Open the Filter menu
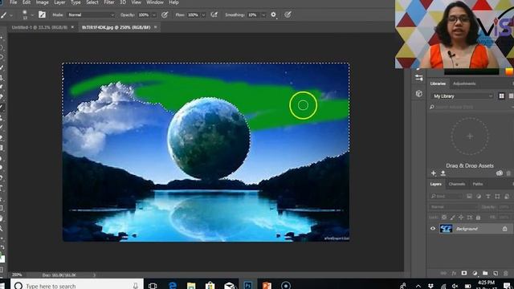 coord(109,2)
